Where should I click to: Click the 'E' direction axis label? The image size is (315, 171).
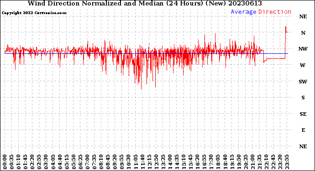(303, 130)
